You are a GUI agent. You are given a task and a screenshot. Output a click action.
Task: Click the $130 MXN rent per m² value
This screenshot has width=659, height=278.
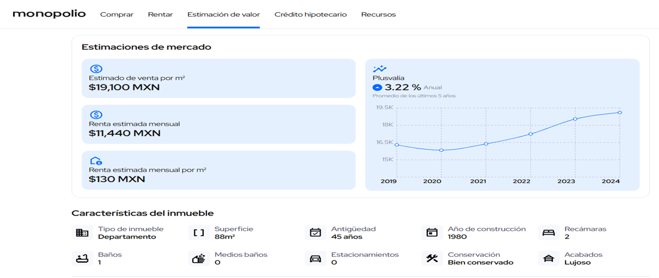[x=117, y=179]
